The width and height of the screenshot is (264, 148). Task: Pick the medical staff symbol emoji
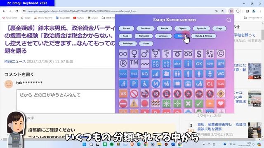tap(167, 54)
